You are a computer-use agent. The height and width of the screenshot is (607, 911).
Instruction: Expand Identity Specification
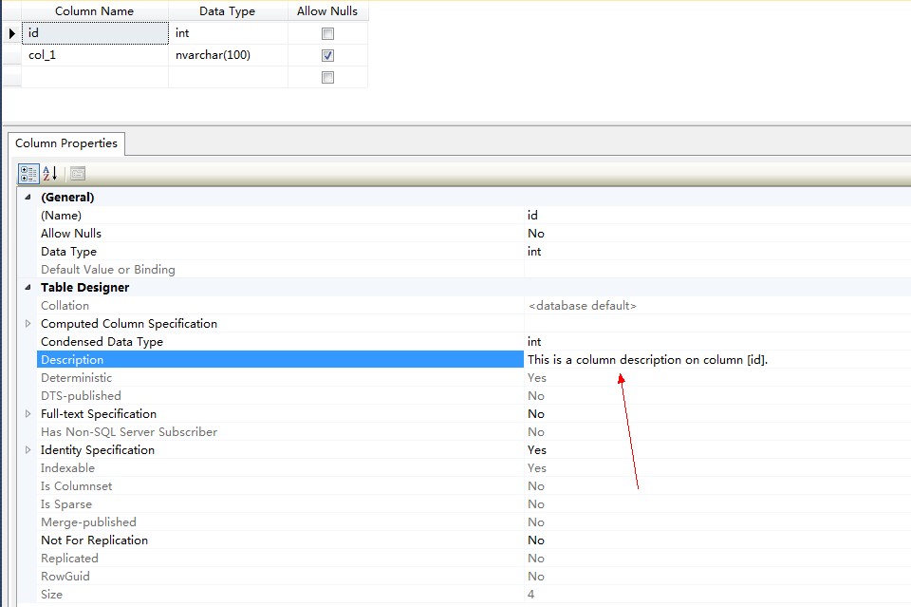pyautogui.click(x=28, y=449)
